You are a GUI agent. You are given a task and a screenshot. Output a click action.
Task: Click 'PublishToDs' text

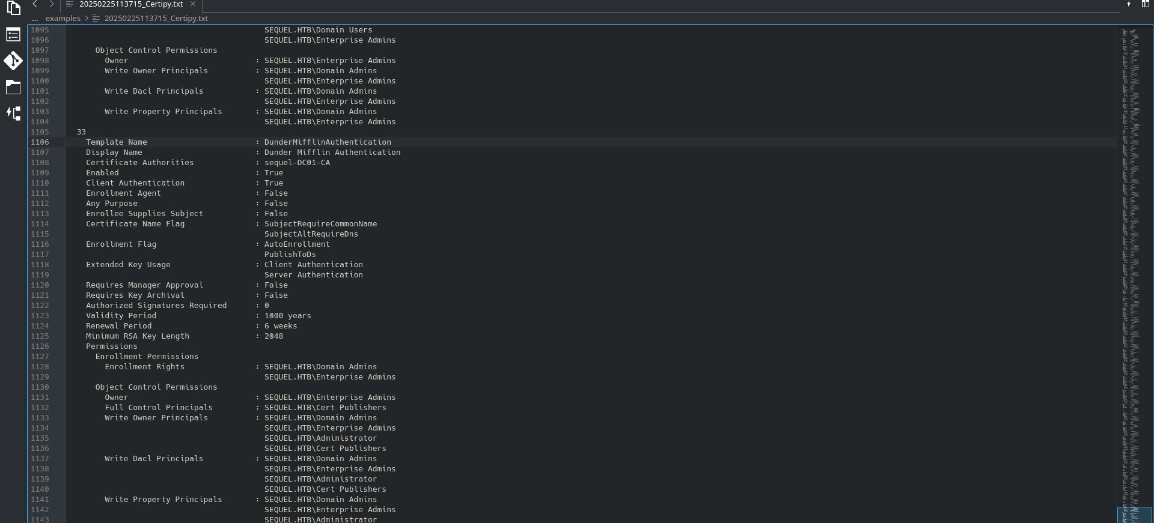(290, 255)
